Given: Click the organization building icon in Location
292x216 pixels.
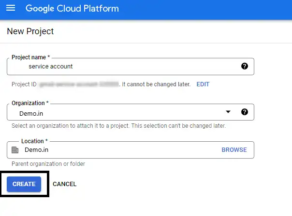Looking at the screenshot, I should pos(15,150).
